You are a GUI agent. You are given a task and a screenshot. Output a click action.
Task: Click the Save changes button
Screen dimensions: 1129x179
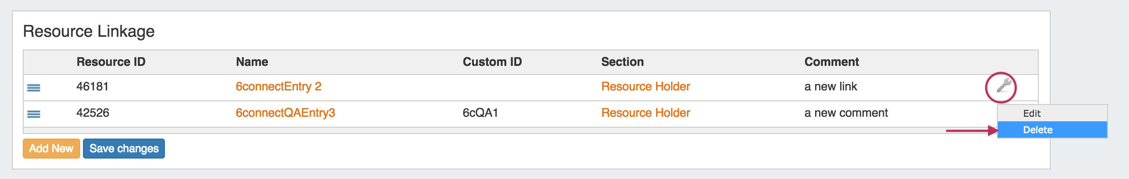pyautogui.click(x=124, y=149)
